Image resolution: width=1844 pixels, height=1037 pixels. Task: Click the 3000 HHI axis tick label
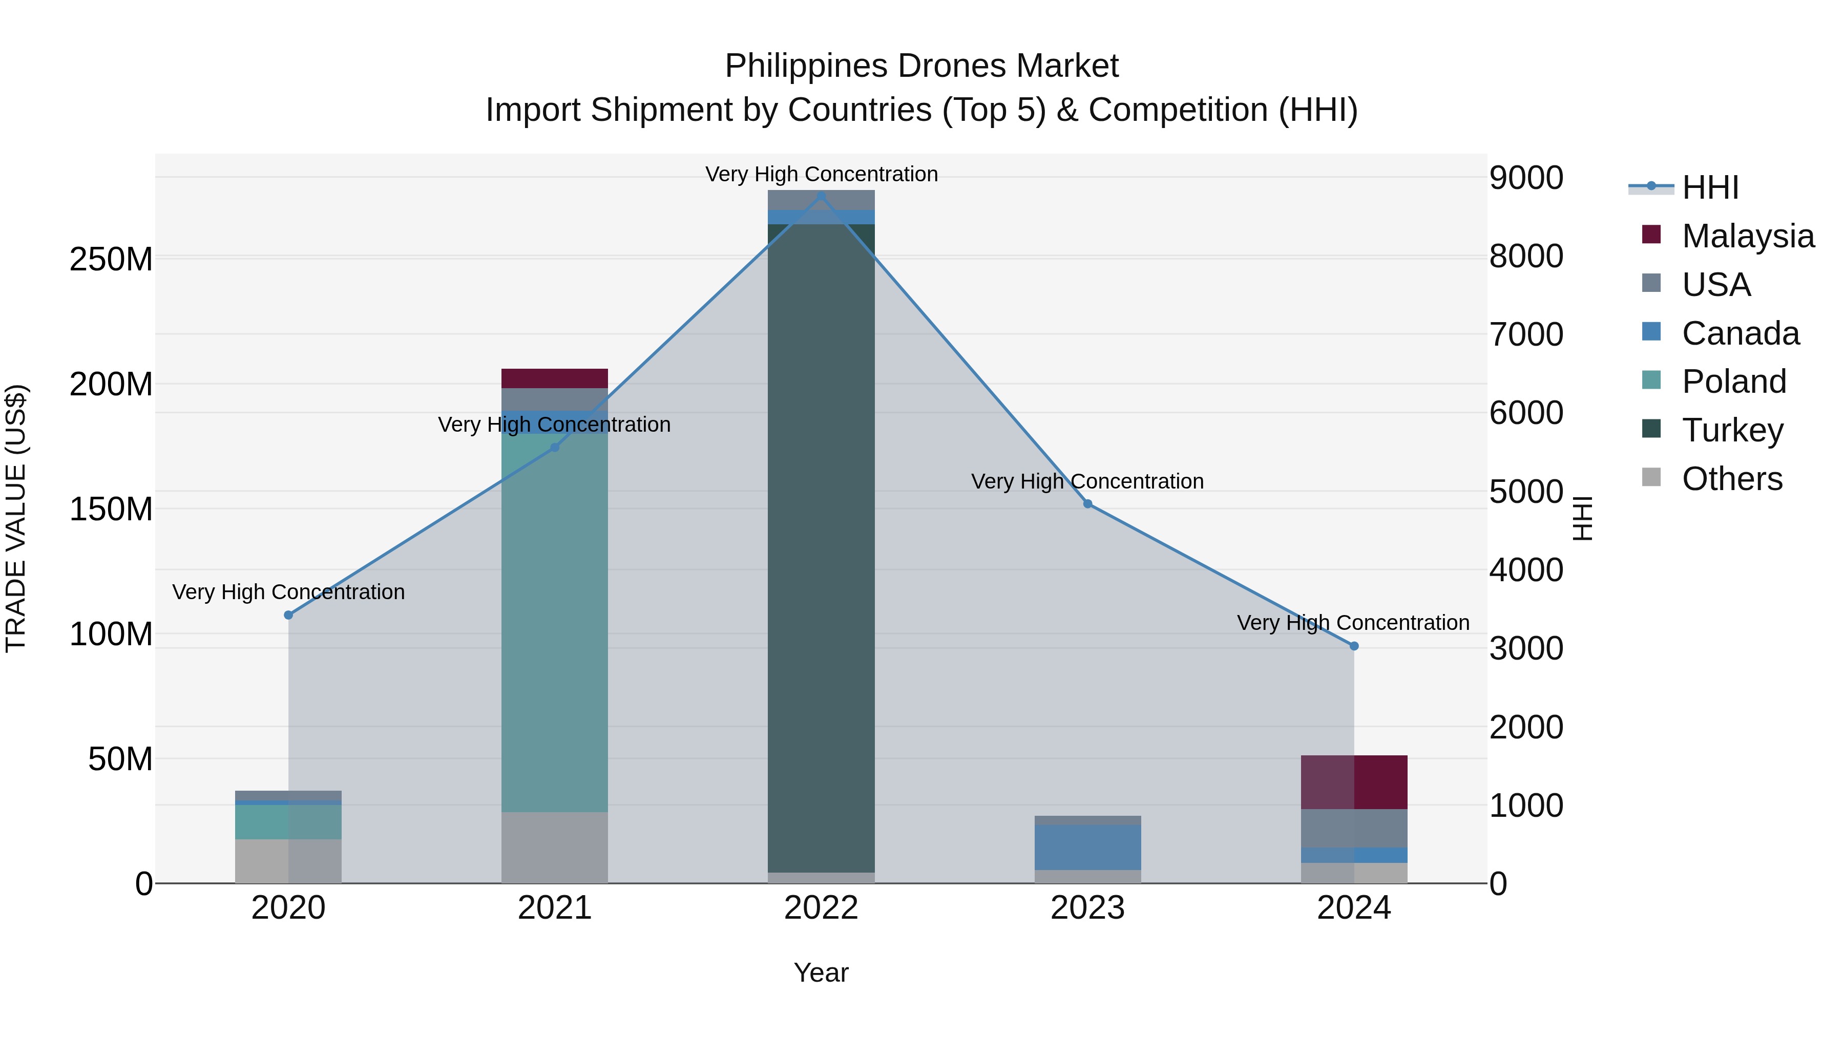tap(1526, 648)
